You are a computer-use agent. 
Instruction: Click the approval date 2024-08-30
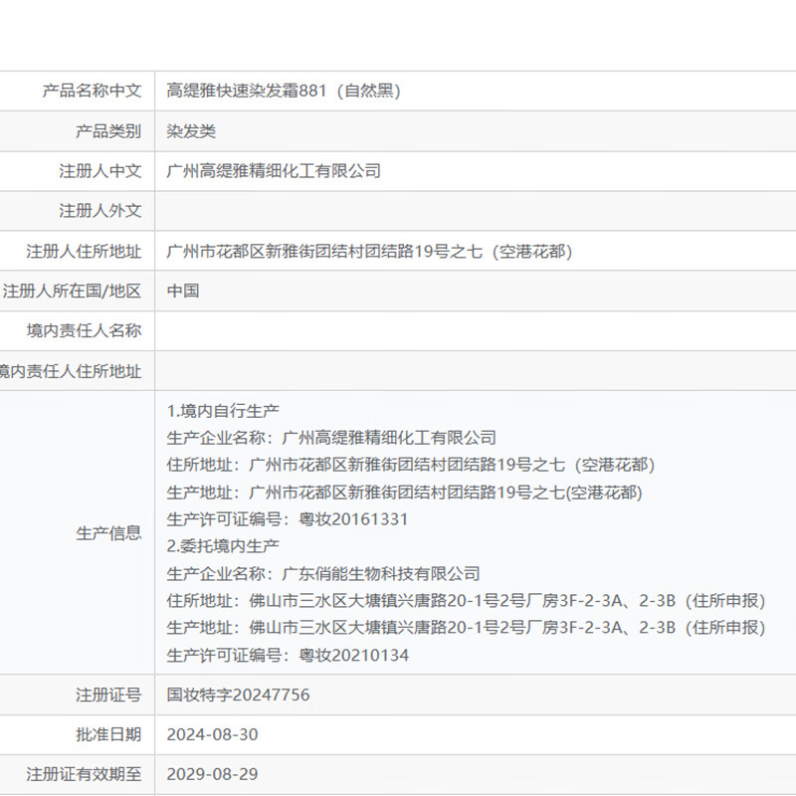212,735
